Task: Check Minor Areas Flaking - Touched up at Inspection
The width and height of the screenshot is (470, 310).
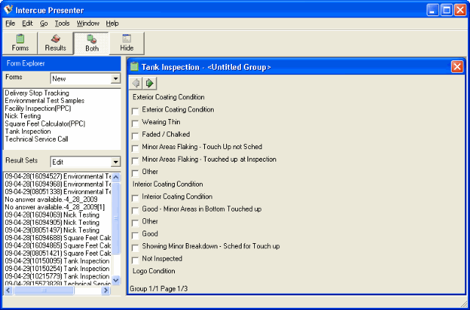Action: click(135, 161)
